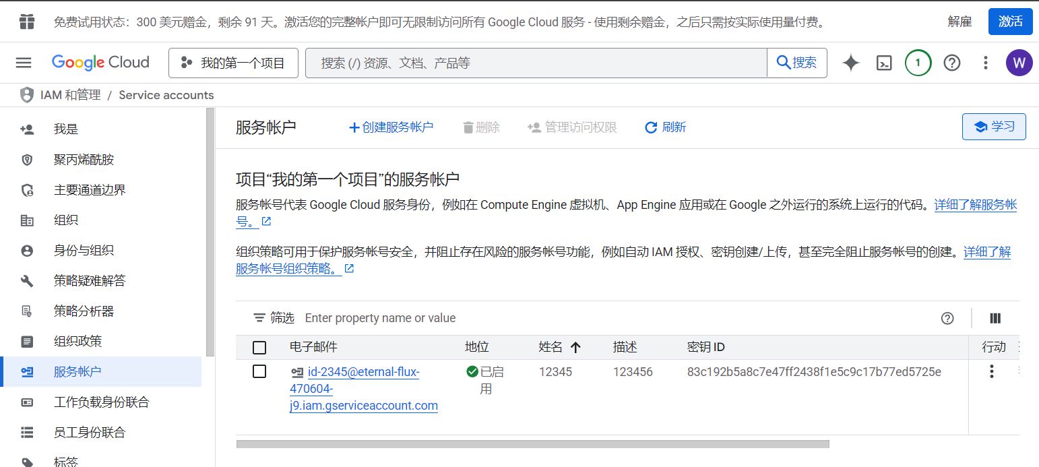Open 工作负载身份联合 in the sidebar
The height and width of the screenshot is (467, 1039).
pos(101,402)
